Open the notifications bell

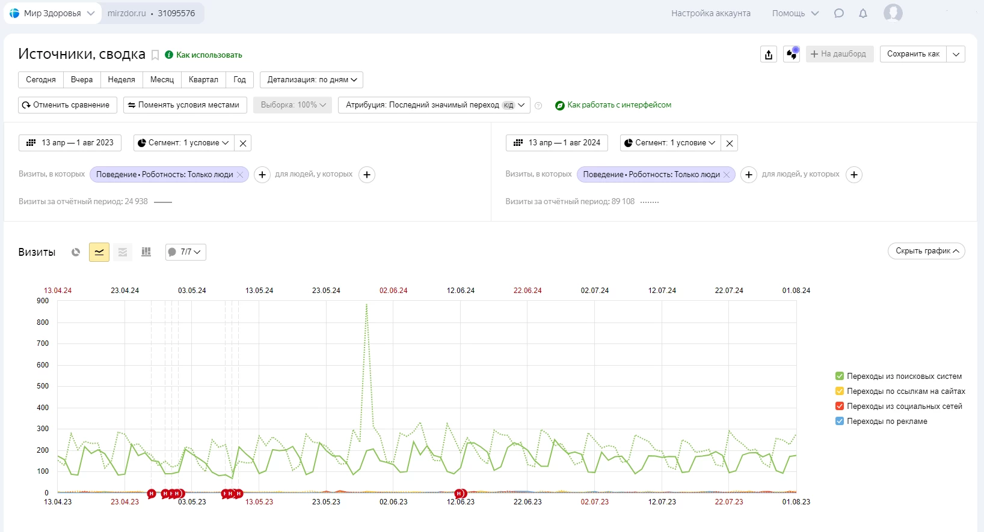863,13
